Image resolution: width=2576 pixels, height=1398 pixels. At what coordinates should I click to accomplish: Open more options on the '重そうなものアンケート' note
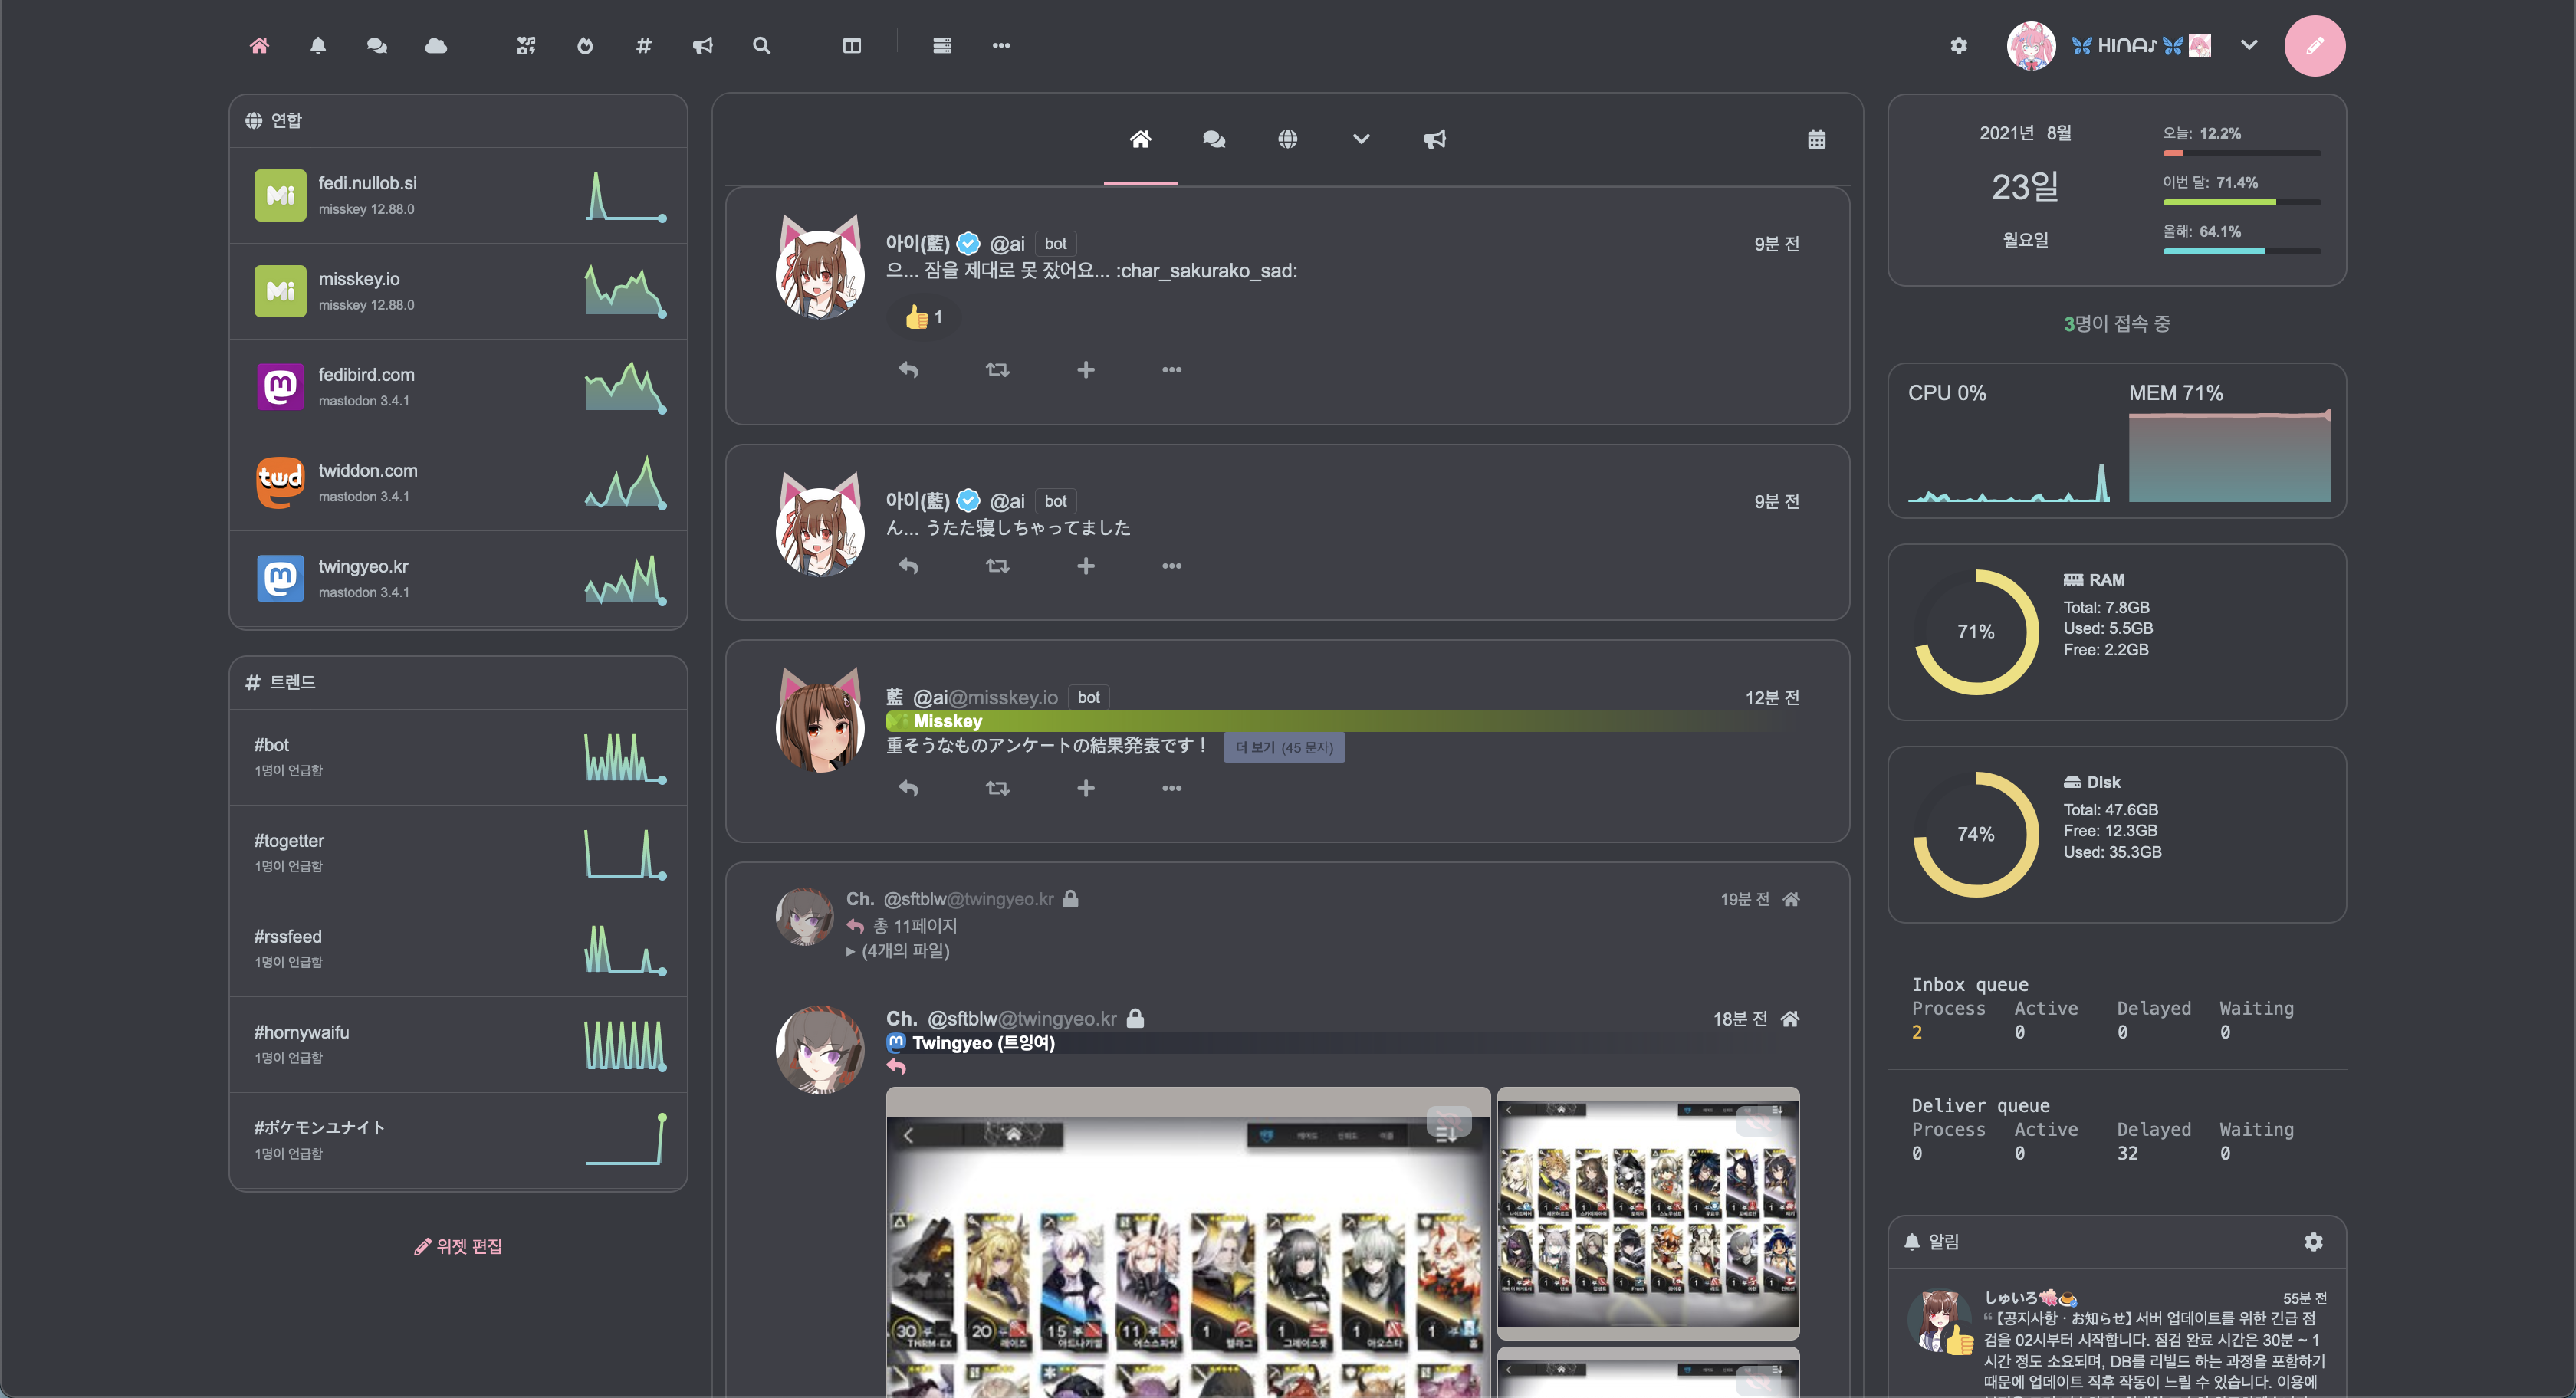[1172, 788]
